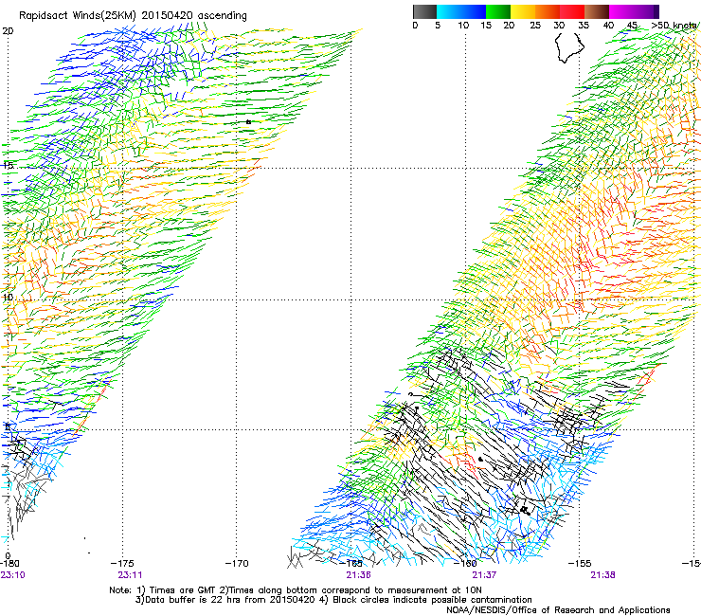Viewport: 701px width, 616px height.
Task: Click the cyan-blue 5-15 knots legend segment
Action: [x=461, y=11]
